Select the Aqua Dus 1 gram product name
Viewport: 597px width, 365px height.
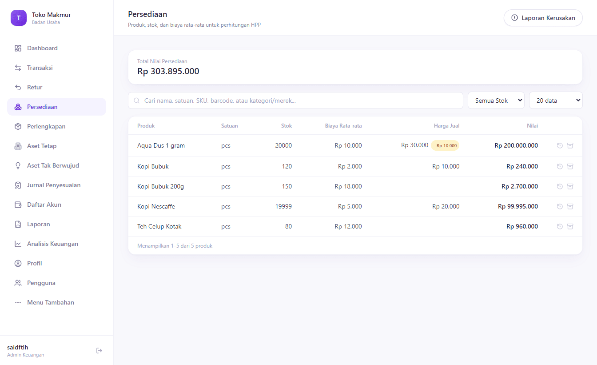click(x=161, y=145)
